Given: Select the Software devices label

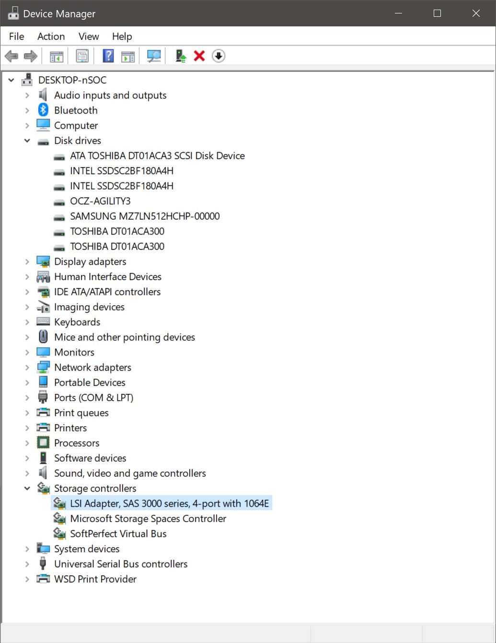Looking at the screenshot, I should tap(90, 458).
